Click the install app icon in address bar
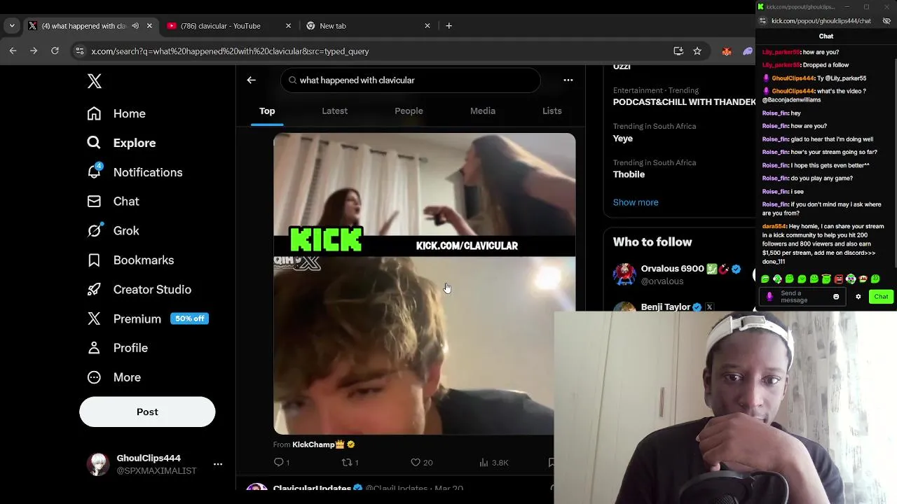The width and height of the screenshot is (897, 504). (x=678, y=51)
